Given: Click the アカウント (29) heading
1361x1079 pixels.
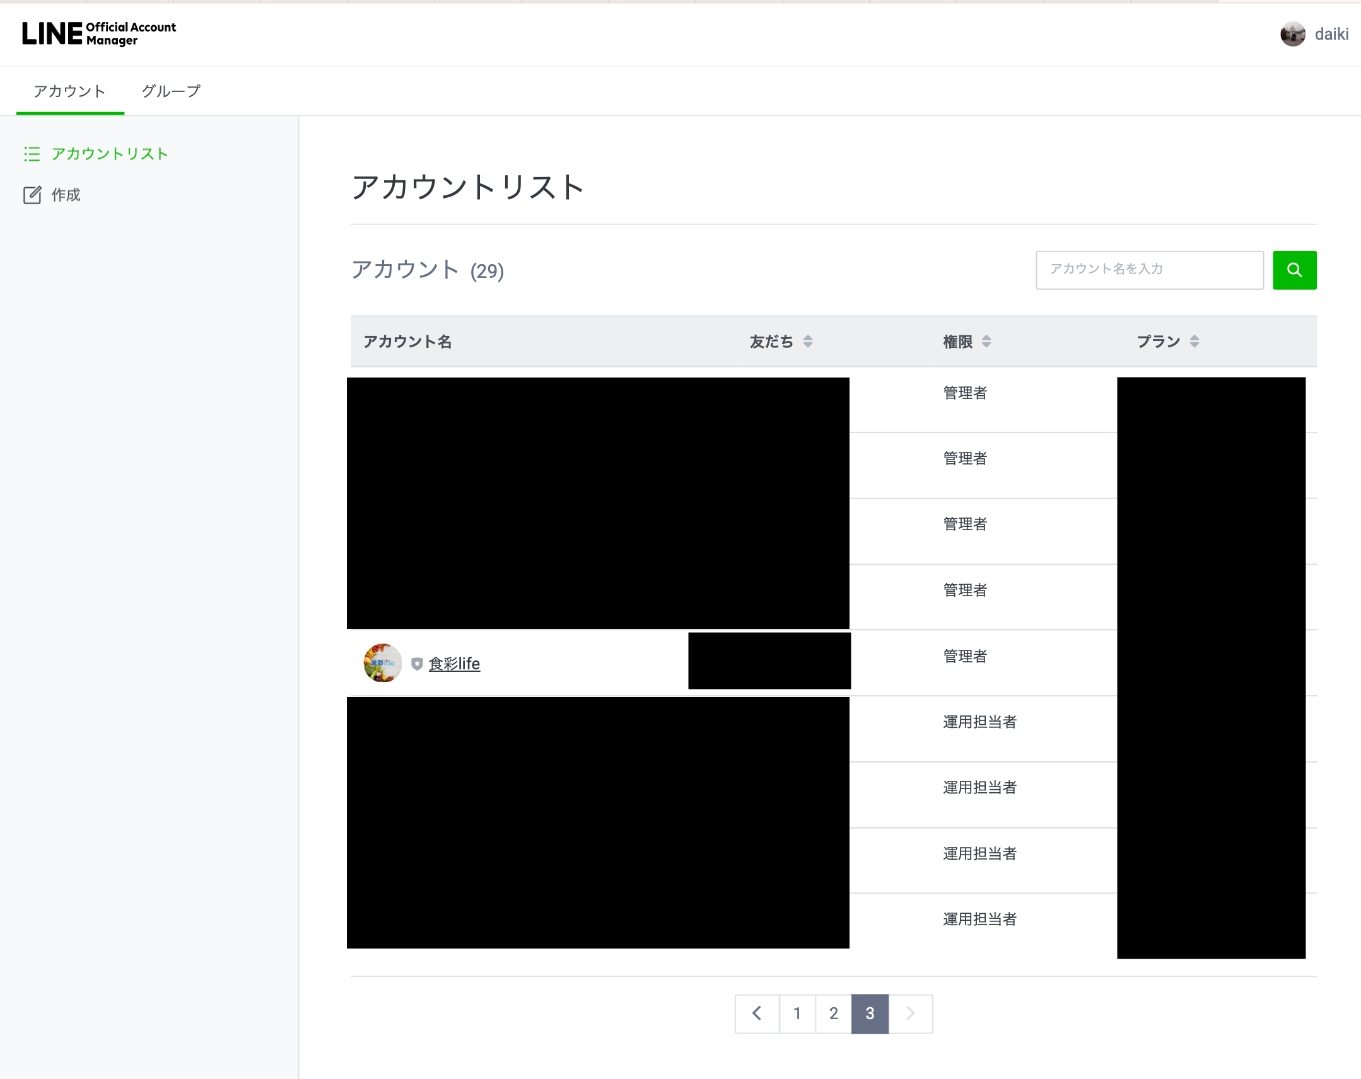Looking at the screenshot, I should 428,270.
